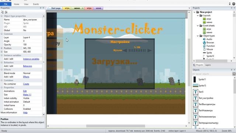Switch to the yellow игра tab
This screenshot has width=236, height=133.
[x=67, y=8]
